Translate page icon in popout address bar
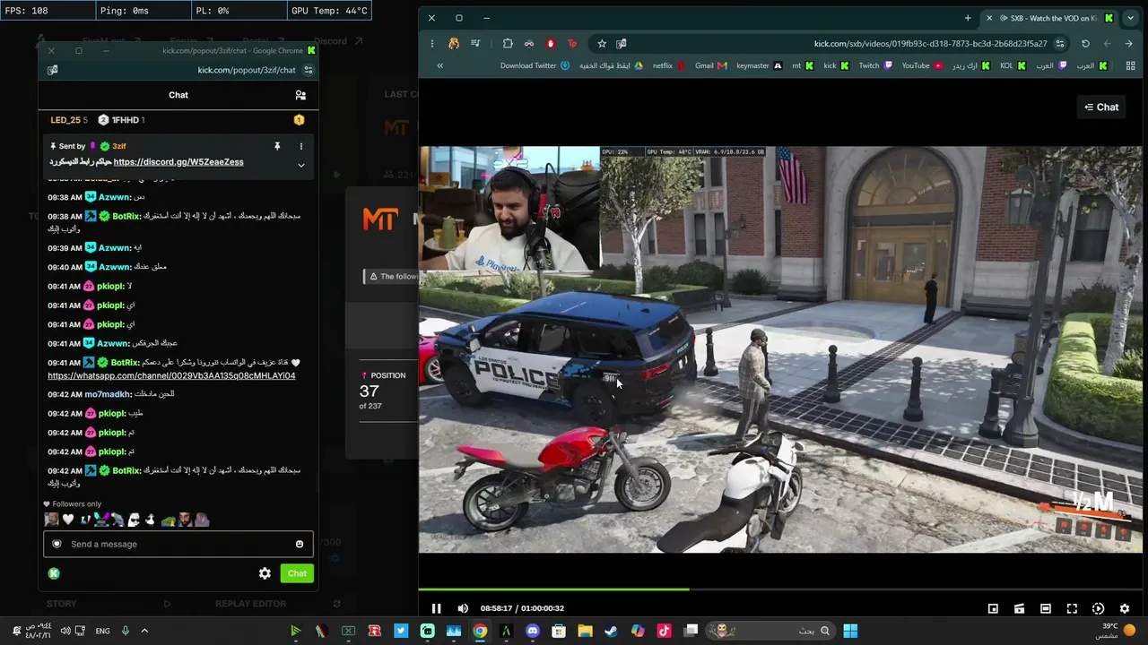This screenshot has height=645, width=1148. pyautogui.click(x=53, y=70)
